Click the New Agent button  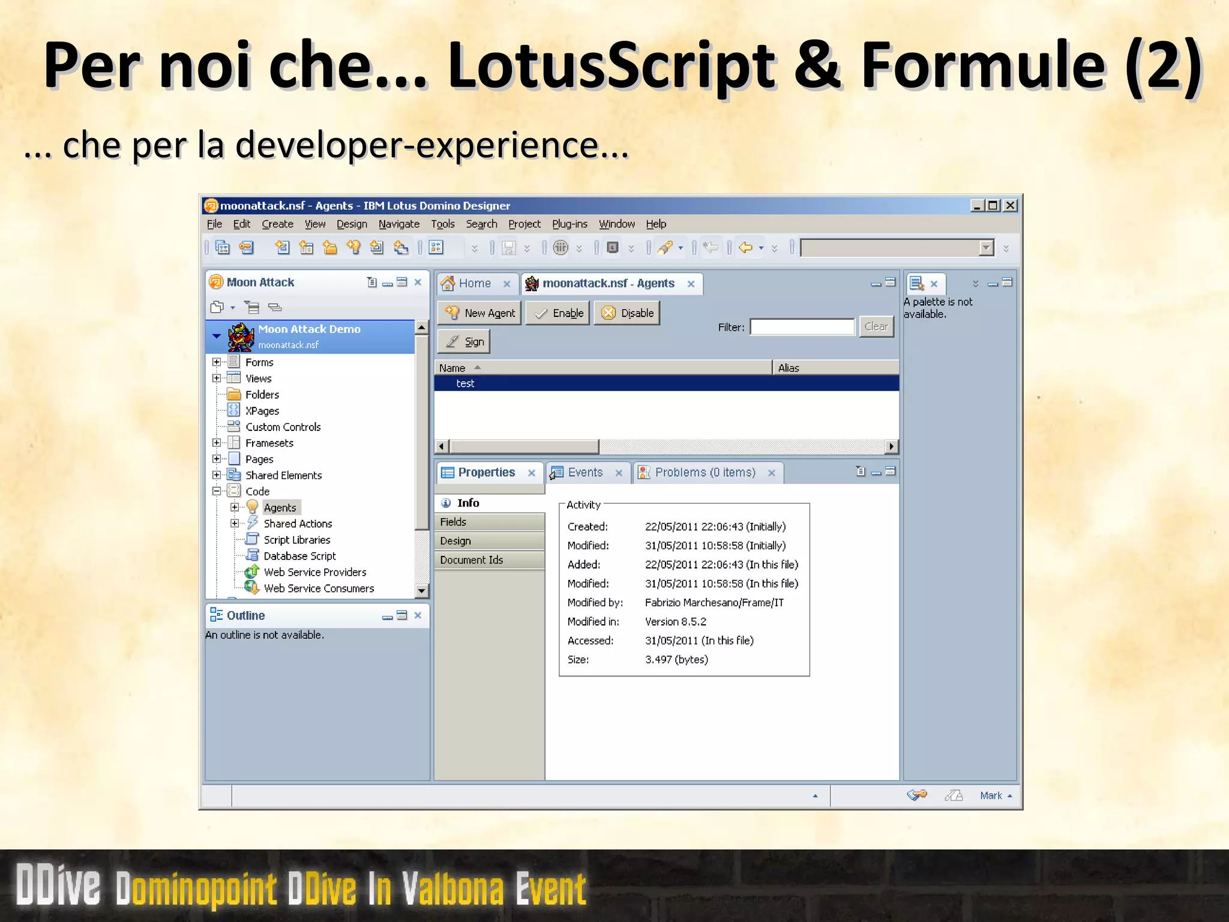479,313
